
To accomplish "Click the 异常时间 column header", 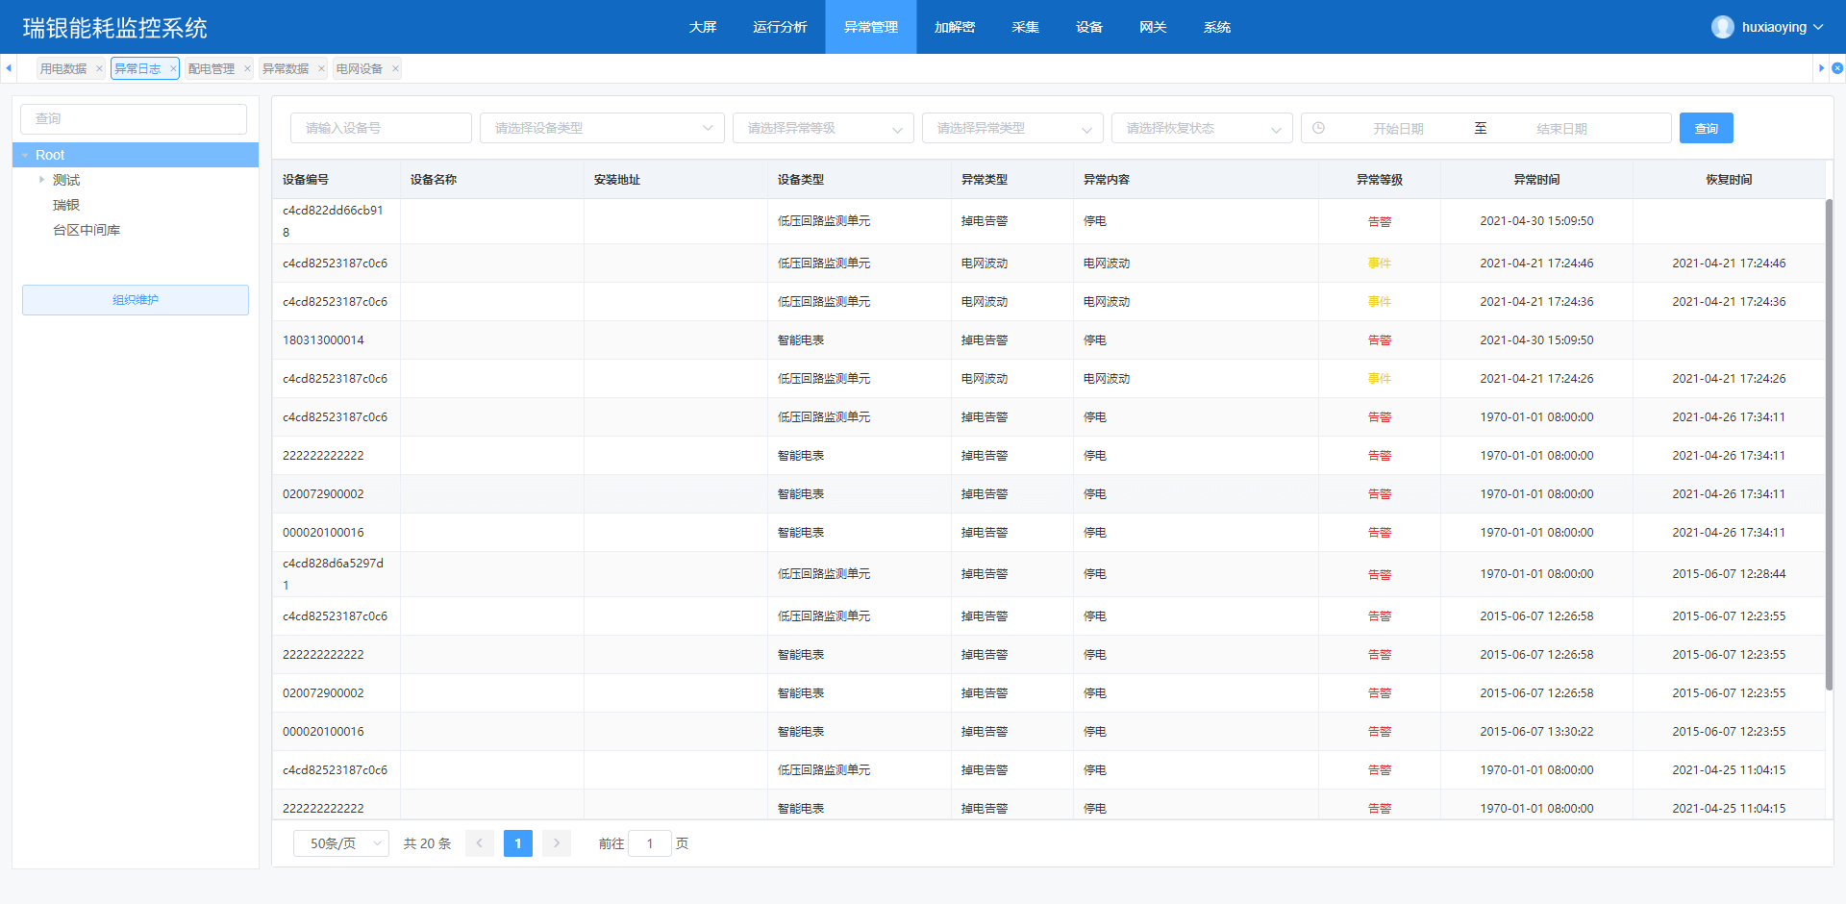I will (1536, 180).
